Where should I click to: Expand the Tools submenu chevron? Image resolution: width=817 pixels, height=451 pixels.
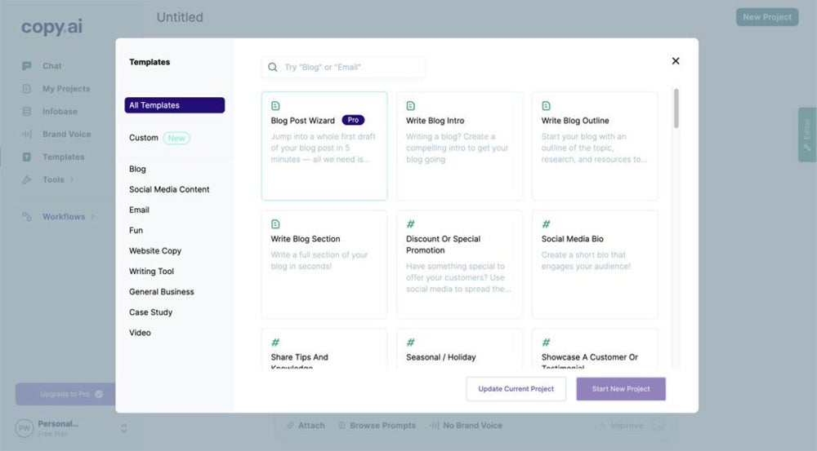pos(71,179)
